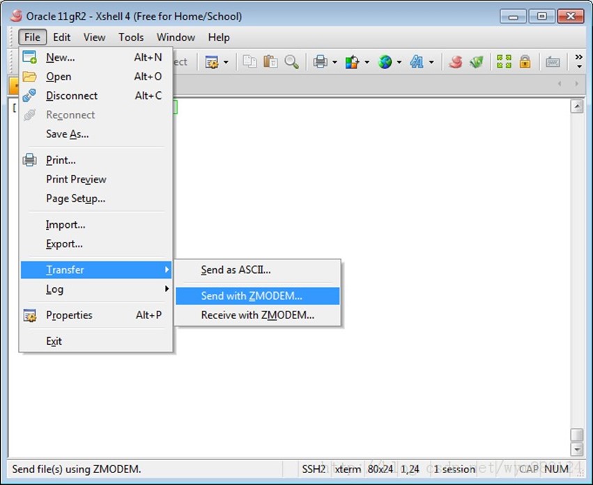This screenshot has width=593, height=485.
Task: Open the File menu
Action: [x=32, y=37]
